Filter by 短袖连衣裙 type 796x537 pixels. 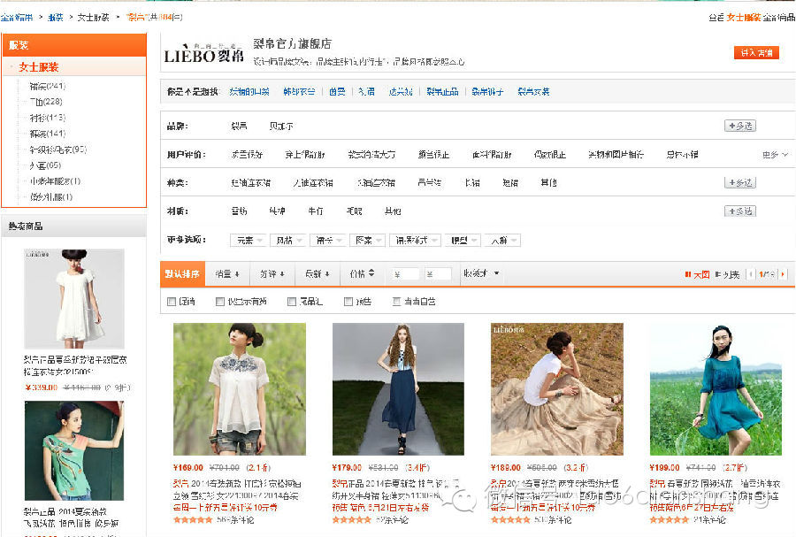251,183
